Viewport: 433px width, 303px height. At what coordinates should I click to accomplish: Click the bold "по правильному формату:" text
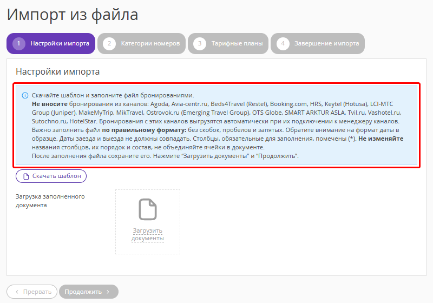[144, 130]
